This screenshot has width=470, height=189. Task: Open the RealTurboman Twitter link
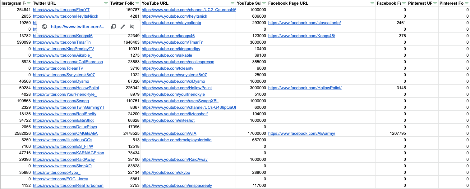(68, 185)
